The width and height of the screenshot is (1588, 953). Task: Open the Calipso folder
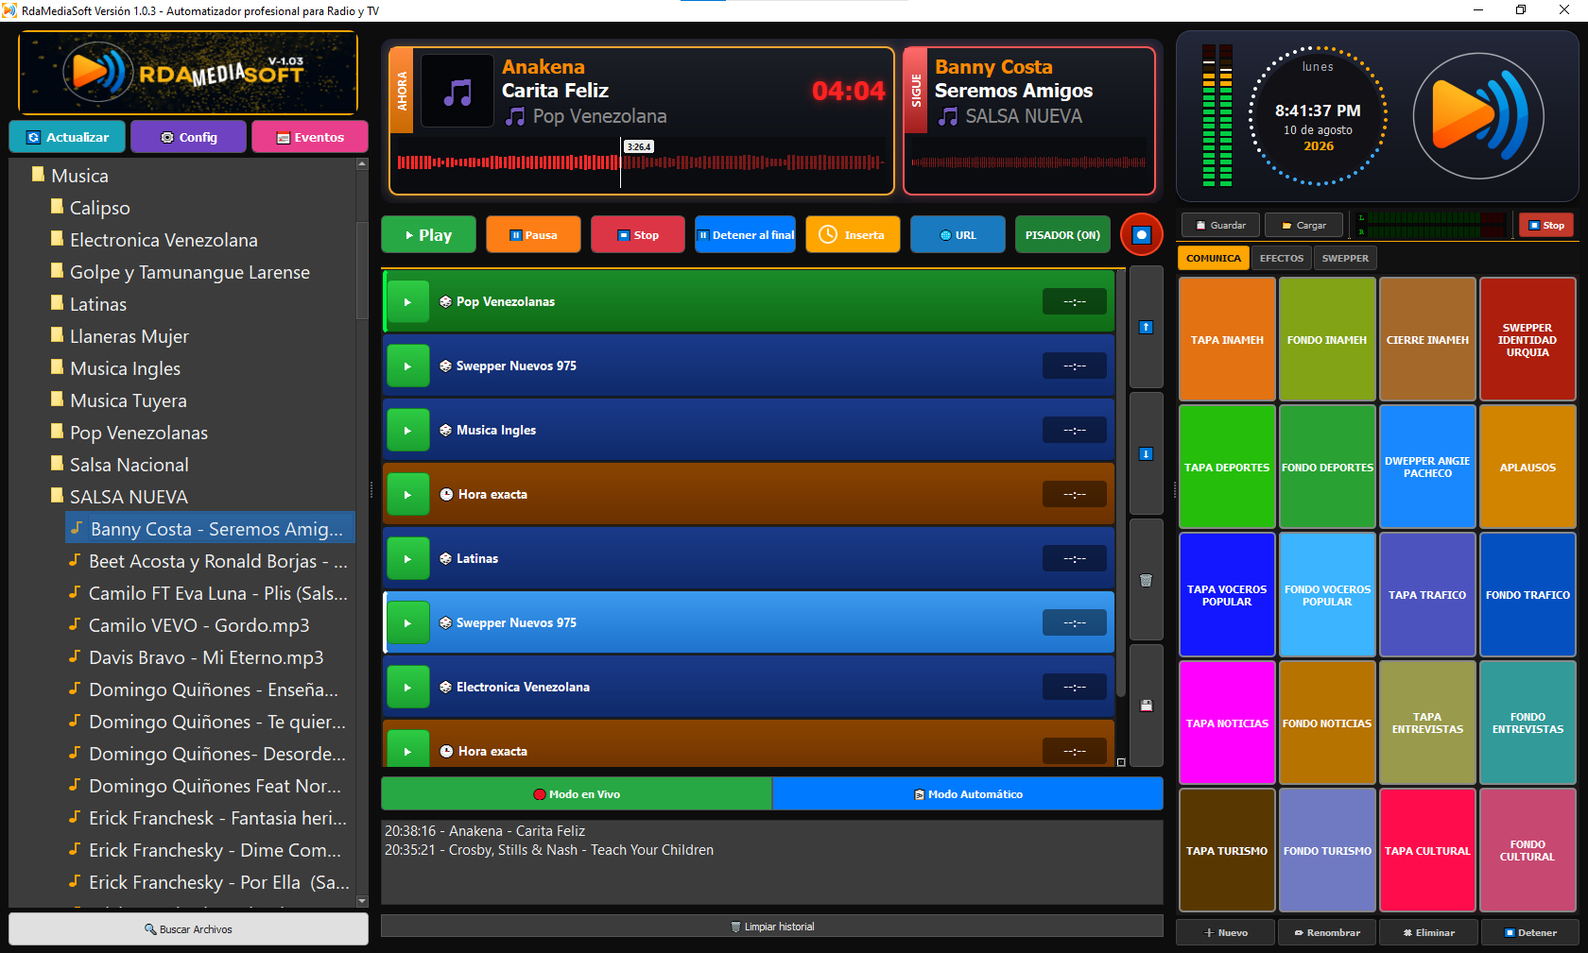point(99,208)
